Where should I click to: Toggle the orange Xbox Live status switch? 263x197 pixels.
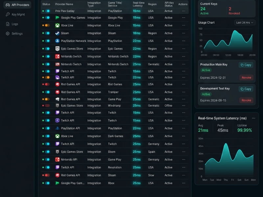tap(47, 25)
